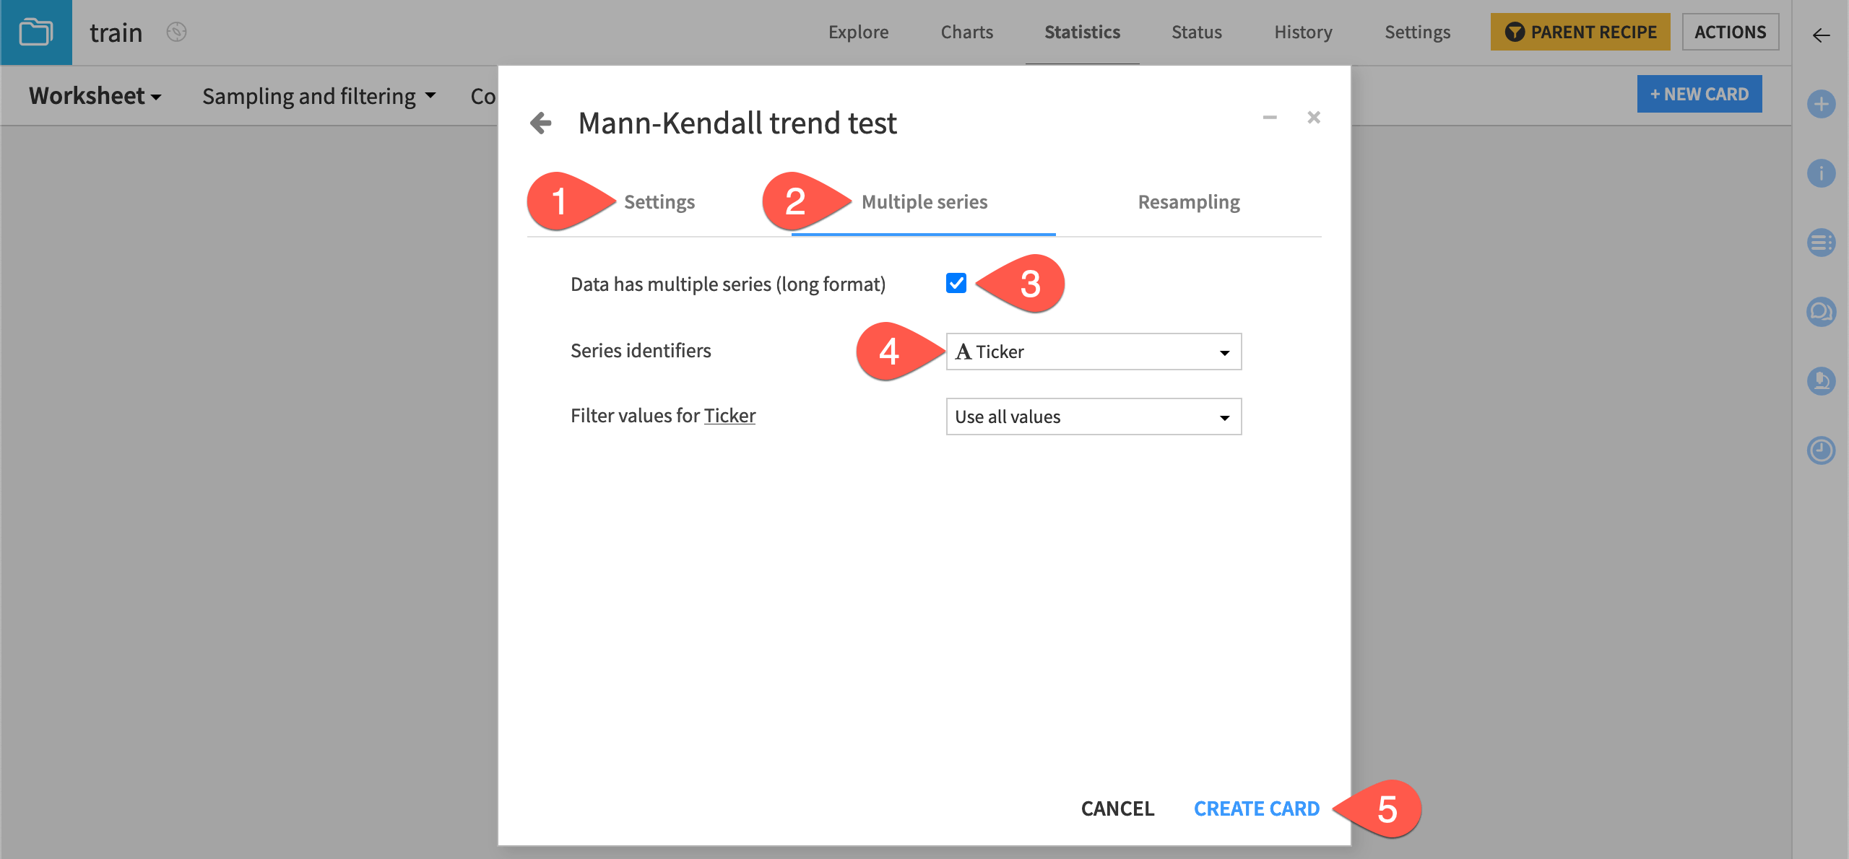
Task: Open the list schema sidebar icon
Action: pos(1821,243)
